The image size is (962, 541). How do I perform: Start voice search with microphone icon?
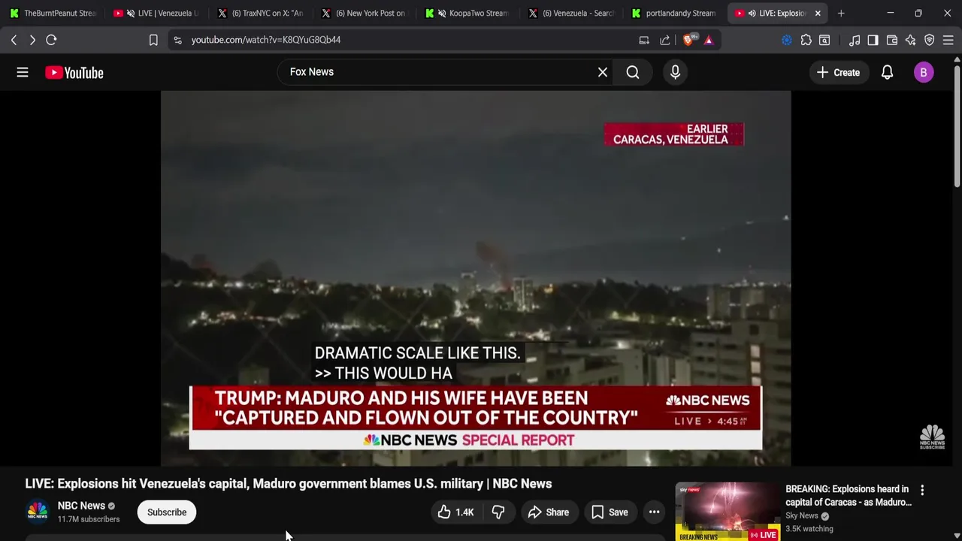point(675,72)
